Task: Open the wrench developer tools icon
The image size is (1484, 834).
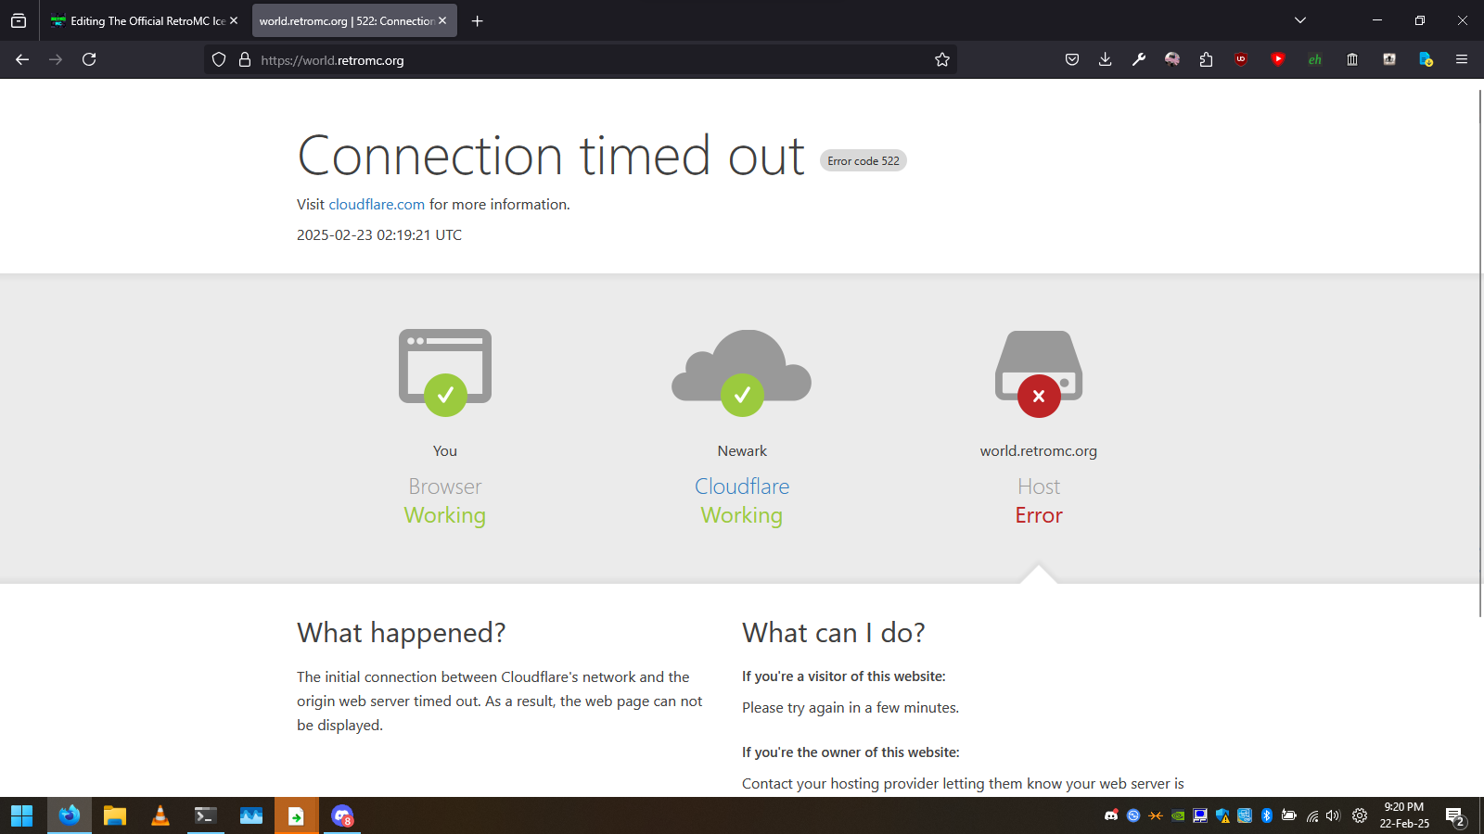Action: (x=1139, y=59)
